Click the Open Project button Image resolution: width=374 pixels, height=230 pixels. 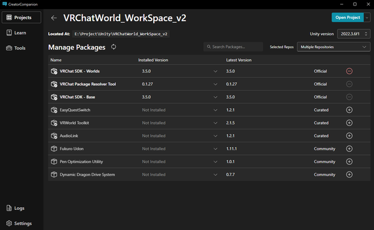pyautogui.click(x=347, y=18)
